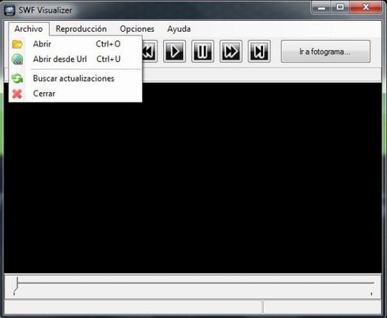This screenshot has width=387, height=318.
Task: Click the SWF Visualizer title bar icon
Action: [10, 11]
